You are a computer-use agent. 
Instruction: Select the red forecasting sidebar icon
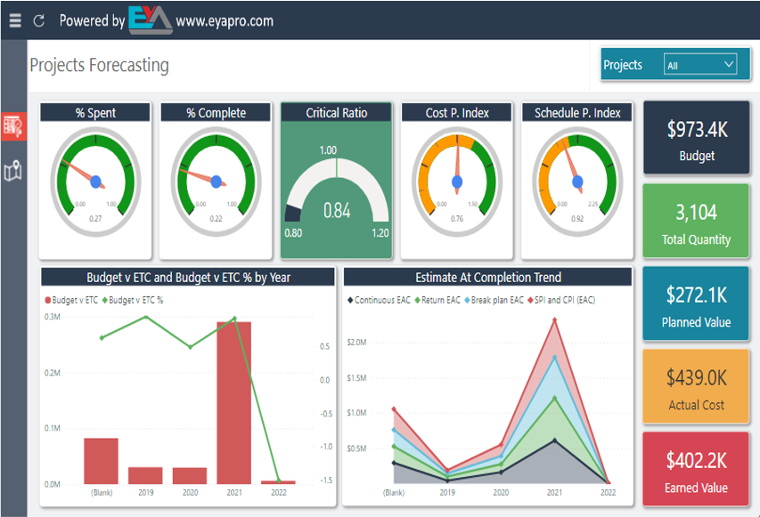coord(13,126)
